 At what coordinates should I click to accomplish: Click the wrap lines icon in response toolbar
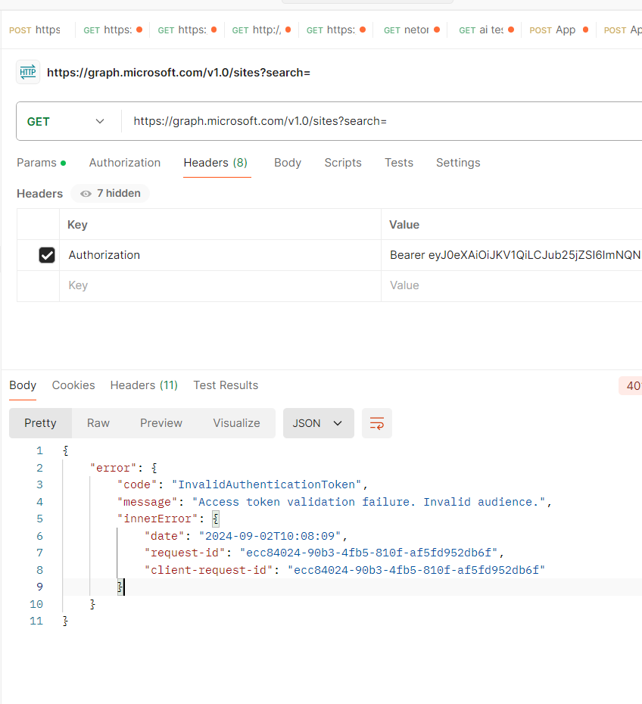click(x=377, y=423)
